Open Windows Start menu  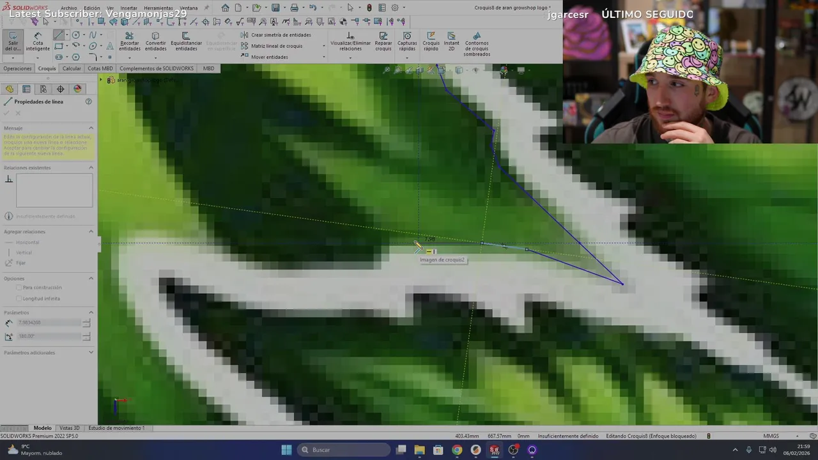click(286, 450)
